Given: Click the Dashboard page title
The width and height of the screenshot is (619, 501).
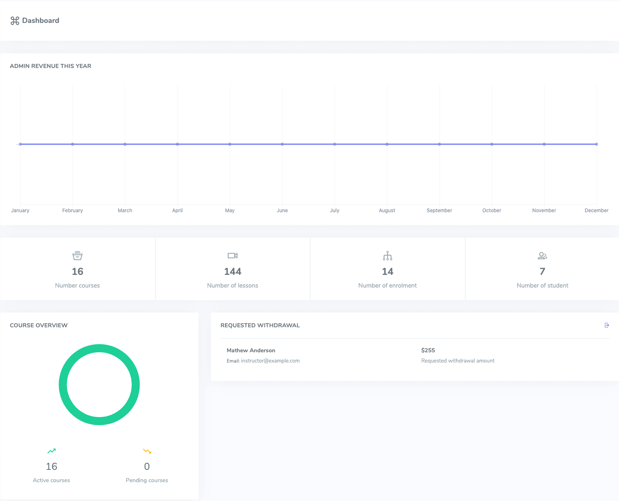Looking at the screenshot, I should pos(41,20).
